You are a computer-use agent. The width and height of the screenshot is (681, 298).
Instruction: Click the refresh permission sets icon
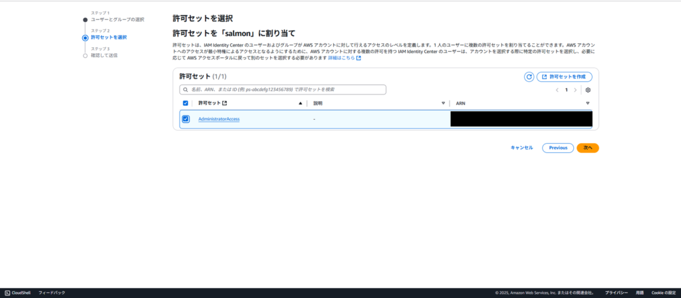point(529,77)
